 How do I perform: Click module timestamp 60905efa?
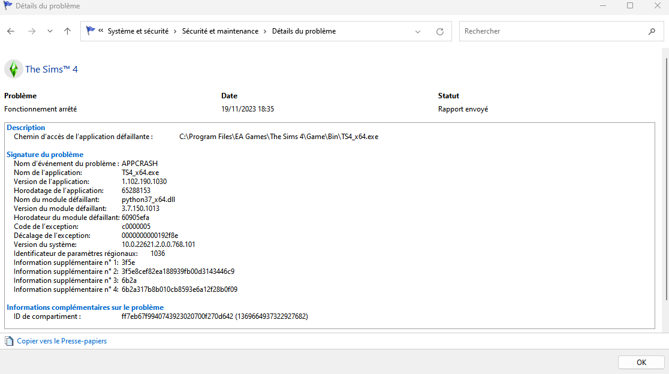point(135,218)
